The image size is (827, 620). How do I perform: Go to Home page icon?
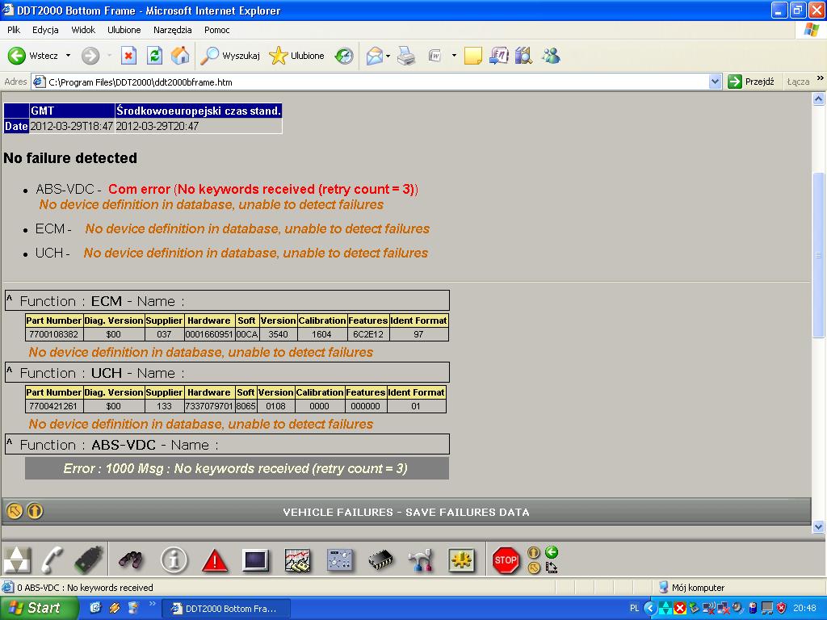coord(180,56)
